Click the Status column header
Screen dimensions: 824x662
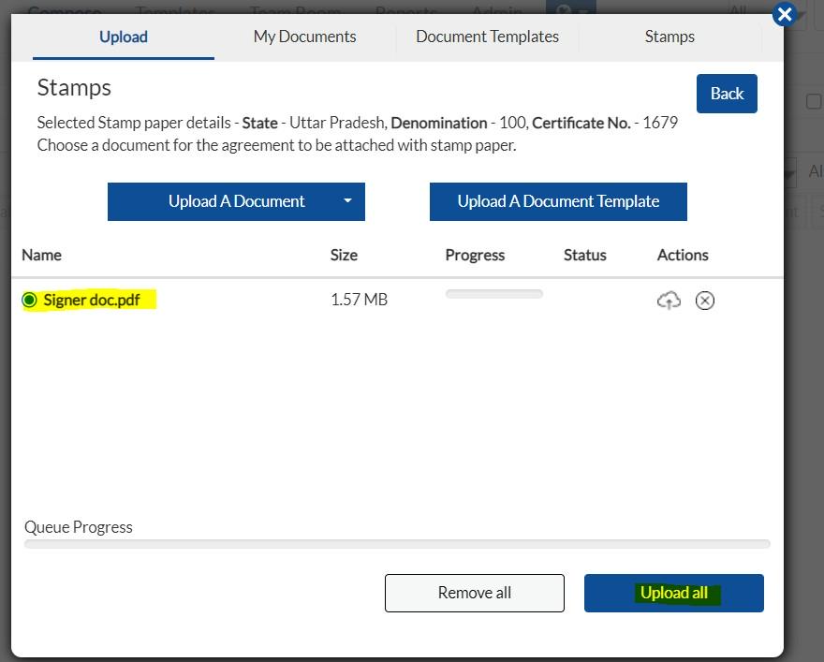(x=585, y=255)
